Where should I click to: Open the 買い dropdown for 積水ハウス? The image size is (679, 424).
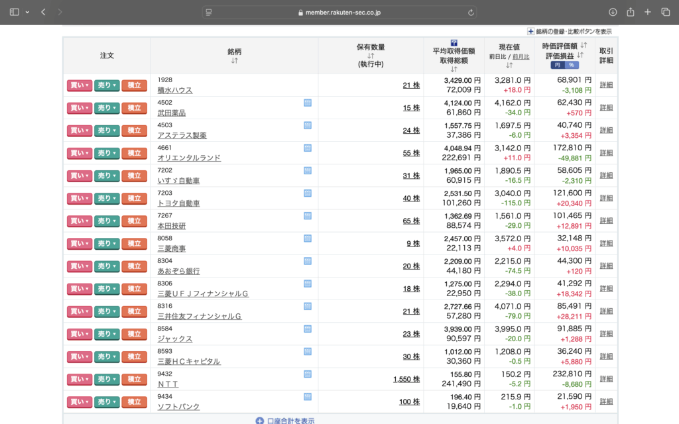79,85
